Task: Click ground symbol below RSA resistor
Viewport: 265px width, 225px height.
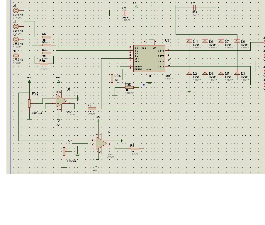Action: (115, 97)
